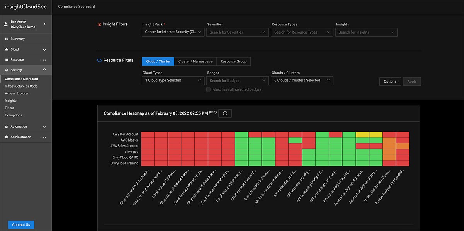Image resolution: width=464 pixels, height=231 pixels.
Task: Click the AWS Dev Account row label
Action: (125, 135)
